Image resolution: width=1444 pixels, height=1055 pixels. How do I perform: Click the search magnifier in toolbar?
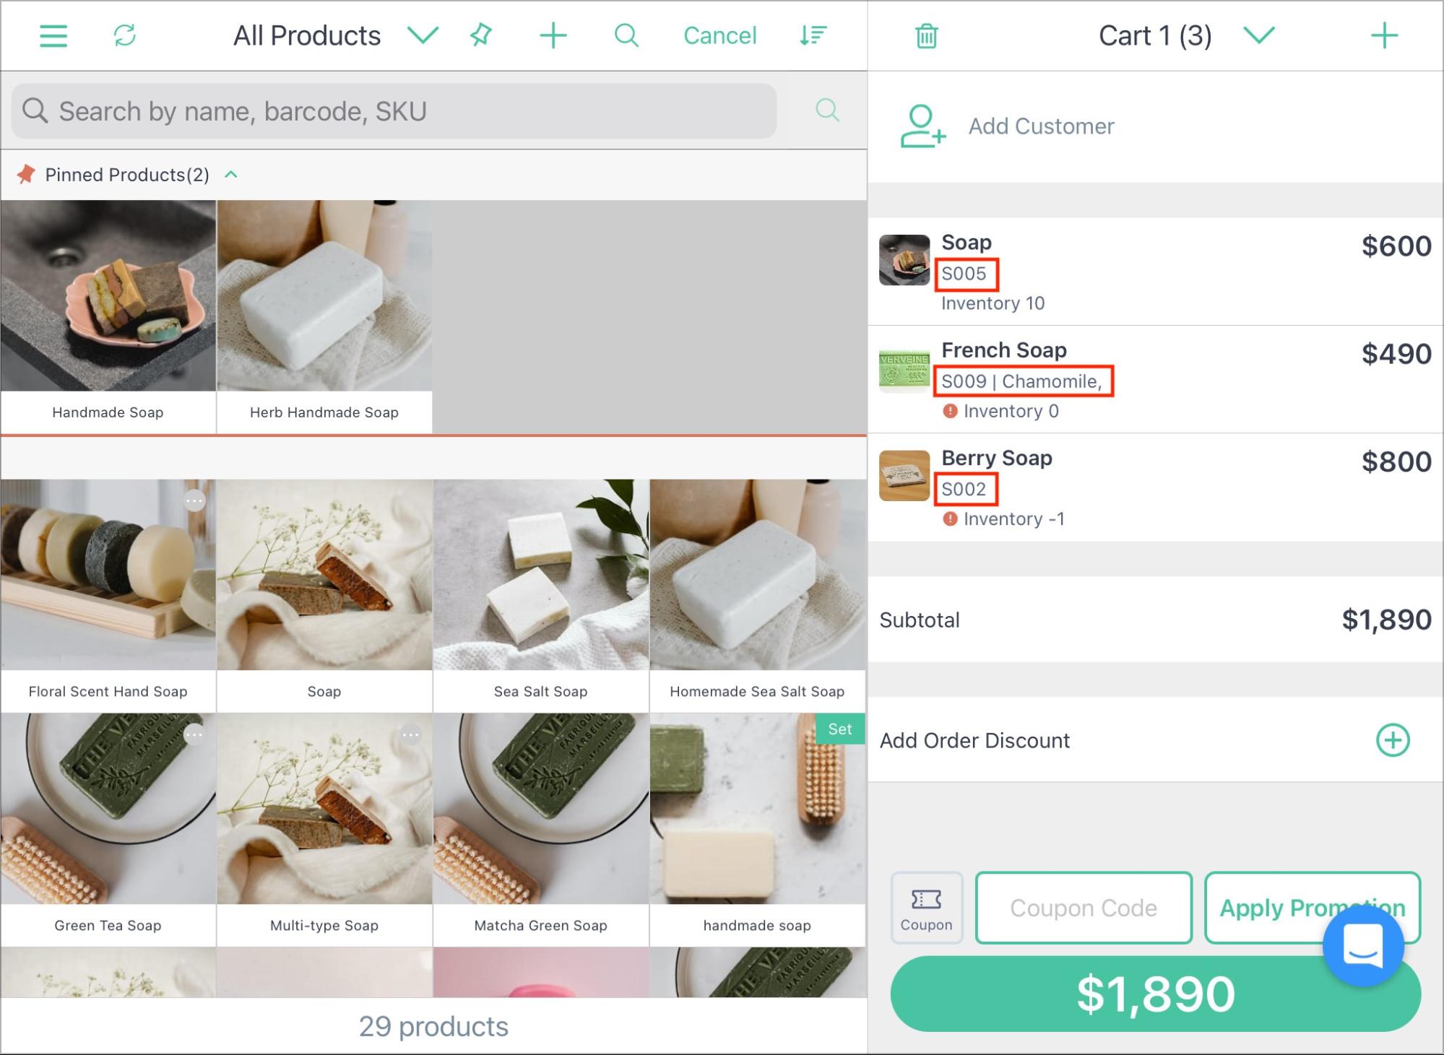[x=626, y=35]
